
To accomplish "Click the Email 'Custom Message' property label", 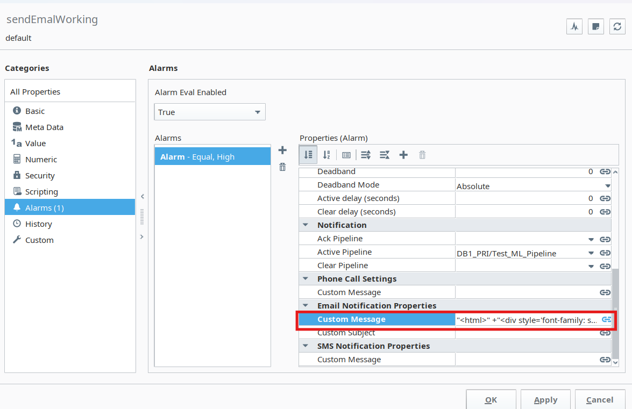I will point(351,319).
